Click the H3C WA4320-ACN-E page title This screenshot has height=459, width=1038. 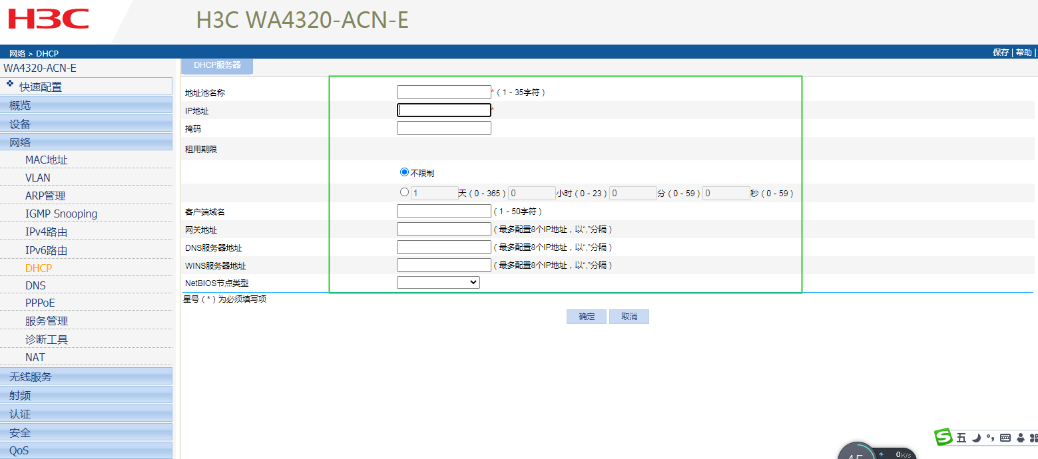click(x=302, y=20)
